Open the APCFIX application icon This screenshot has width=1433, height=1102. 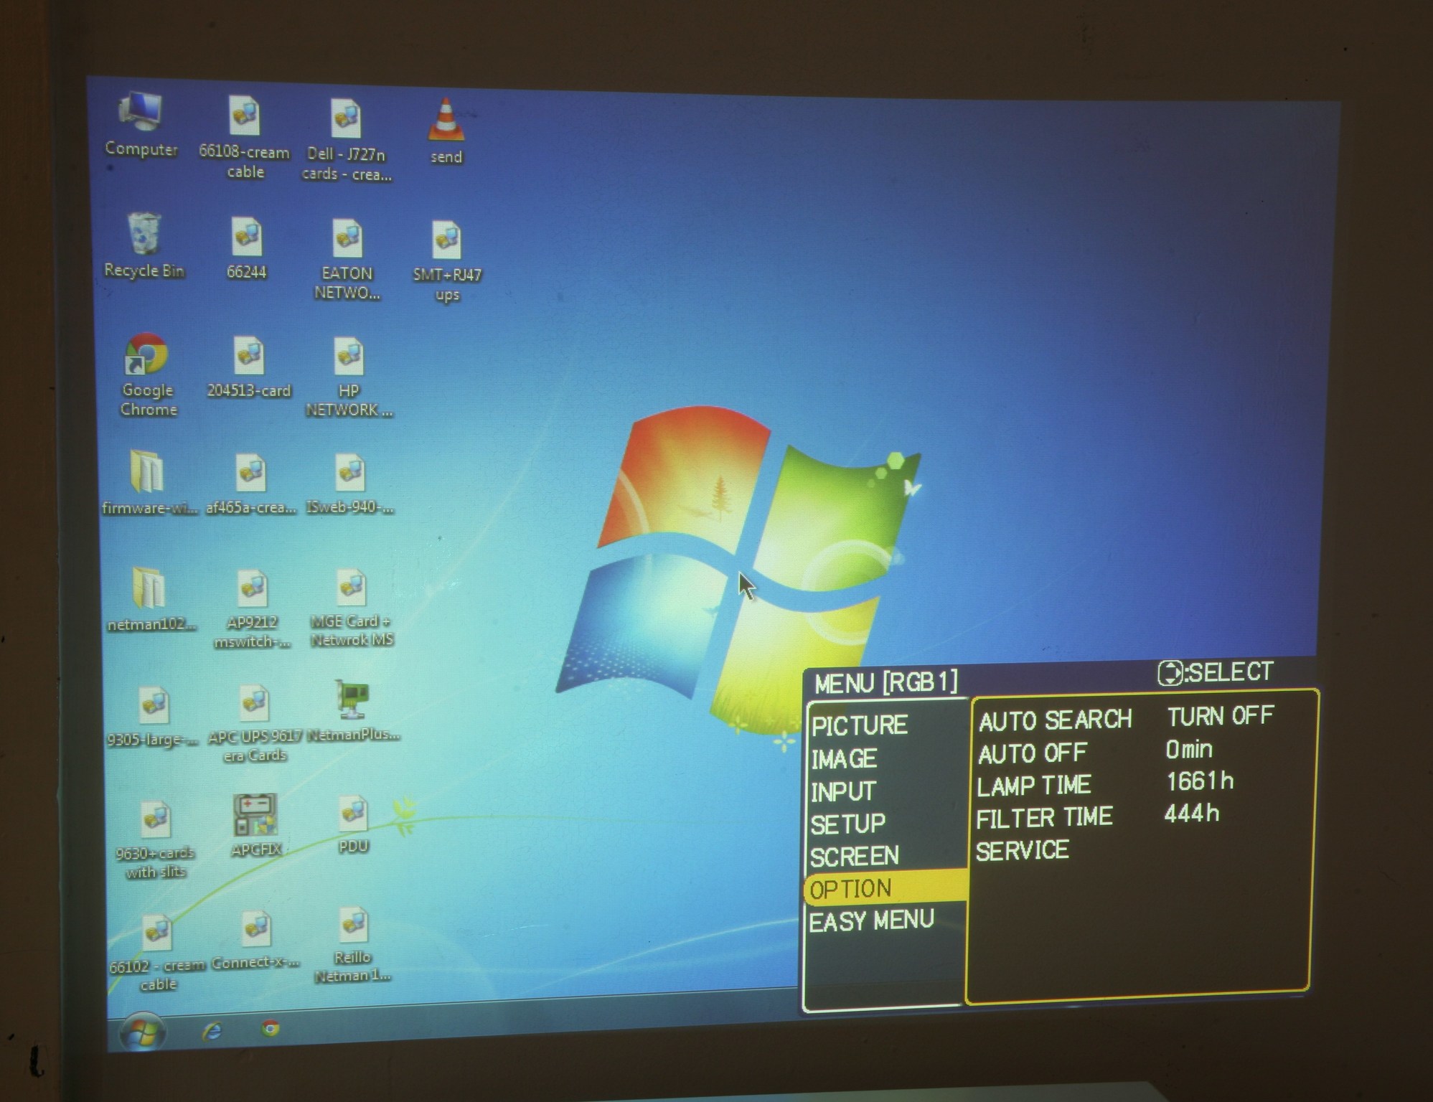[256, 825]
